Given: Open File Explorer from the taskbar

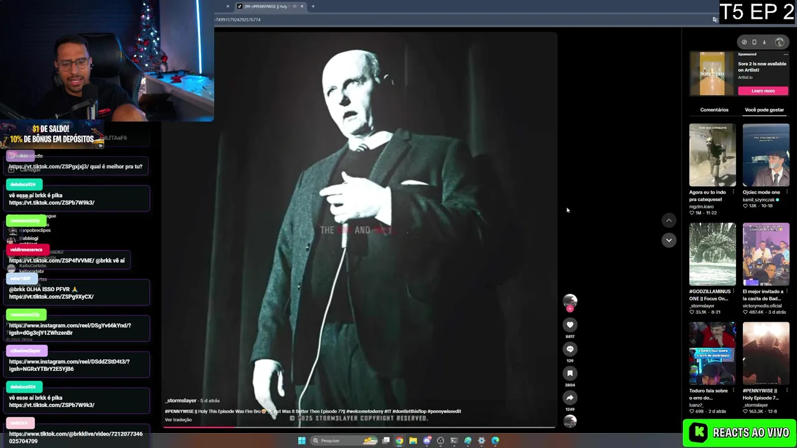Looking at the screenshot, I should 413,441.
